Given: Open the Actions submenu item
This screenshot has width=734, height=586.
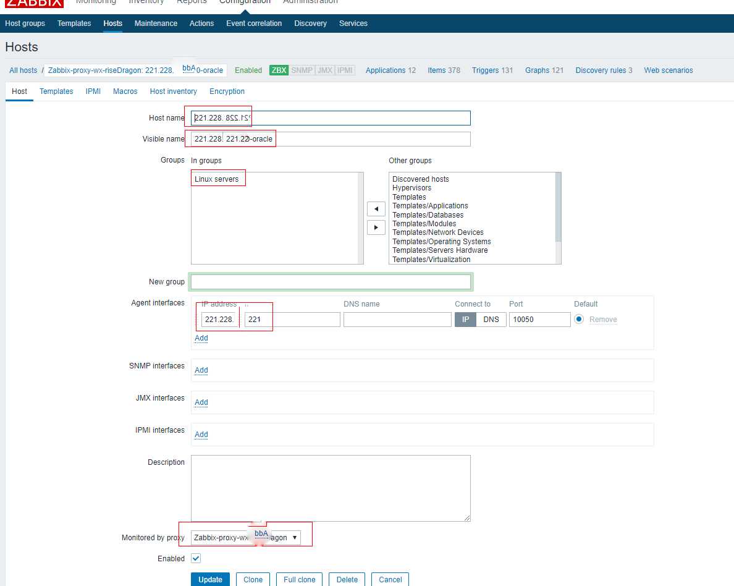Looking at the screenshot, I should click(202, 23).
